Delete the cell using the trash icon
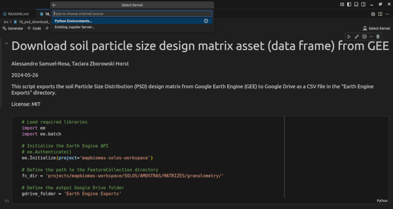393x209 pixels. [378, 37]
